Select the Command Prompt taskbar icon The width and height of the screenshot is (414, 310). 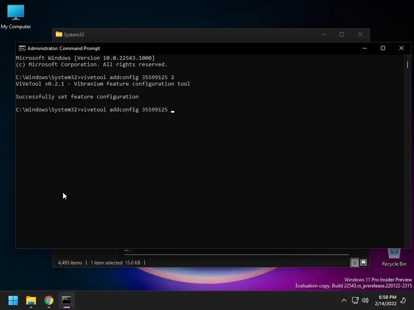tap(66, 300)
